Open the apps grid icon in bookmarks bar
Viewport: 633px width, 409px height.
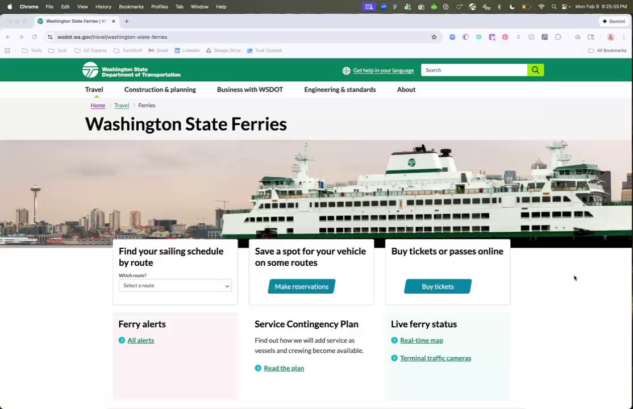(x=7, y=51)
